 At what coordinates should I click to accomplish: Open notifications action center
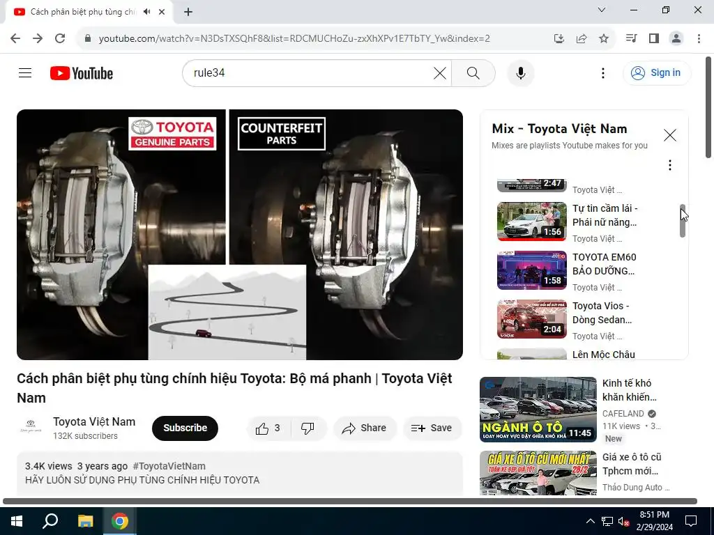point(691,521)
